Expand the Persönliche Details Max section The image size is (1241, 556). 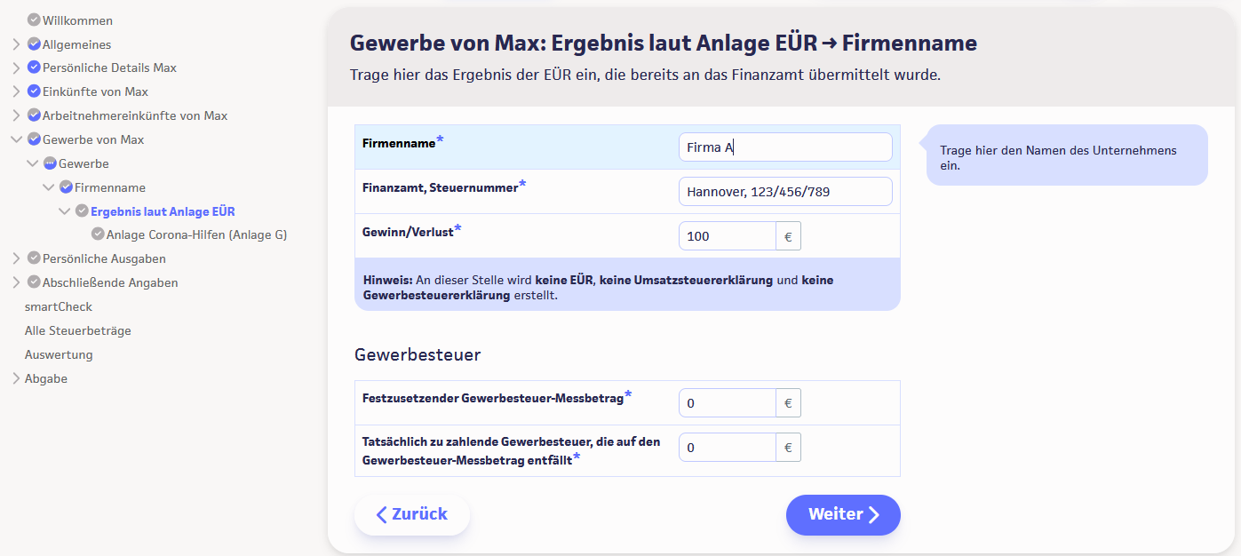pos(16,68)
